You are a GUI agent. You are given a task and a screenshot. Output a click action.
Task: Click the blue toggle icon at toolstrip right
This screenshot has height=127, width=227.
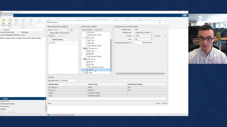pos(185,15)
